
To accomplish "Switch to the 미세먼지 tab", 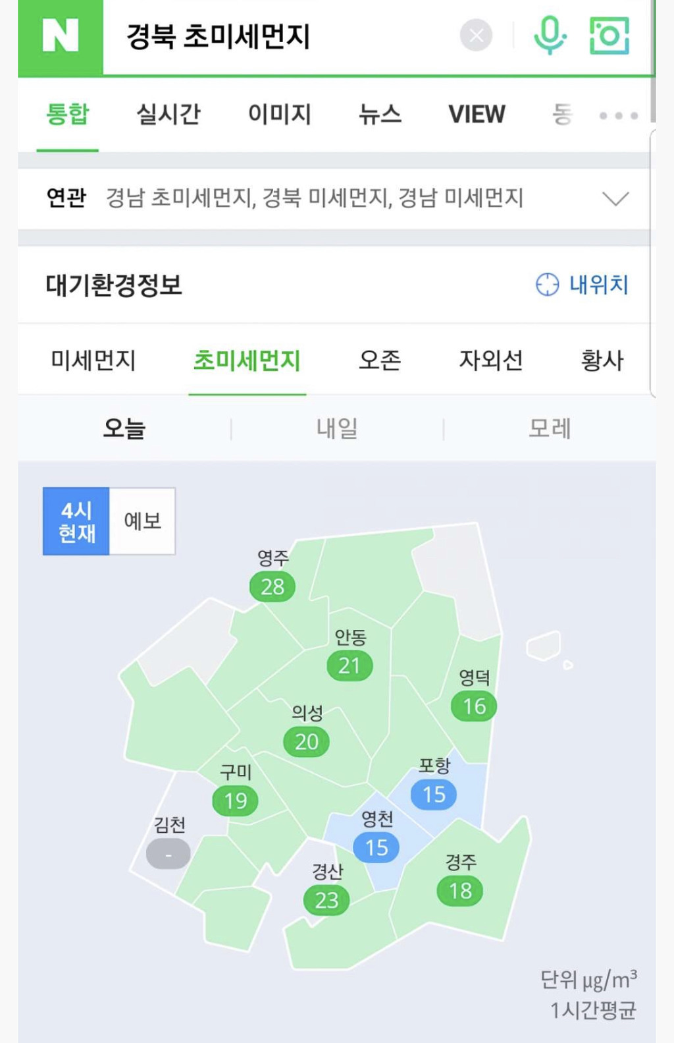I will (x=93, y=360).
